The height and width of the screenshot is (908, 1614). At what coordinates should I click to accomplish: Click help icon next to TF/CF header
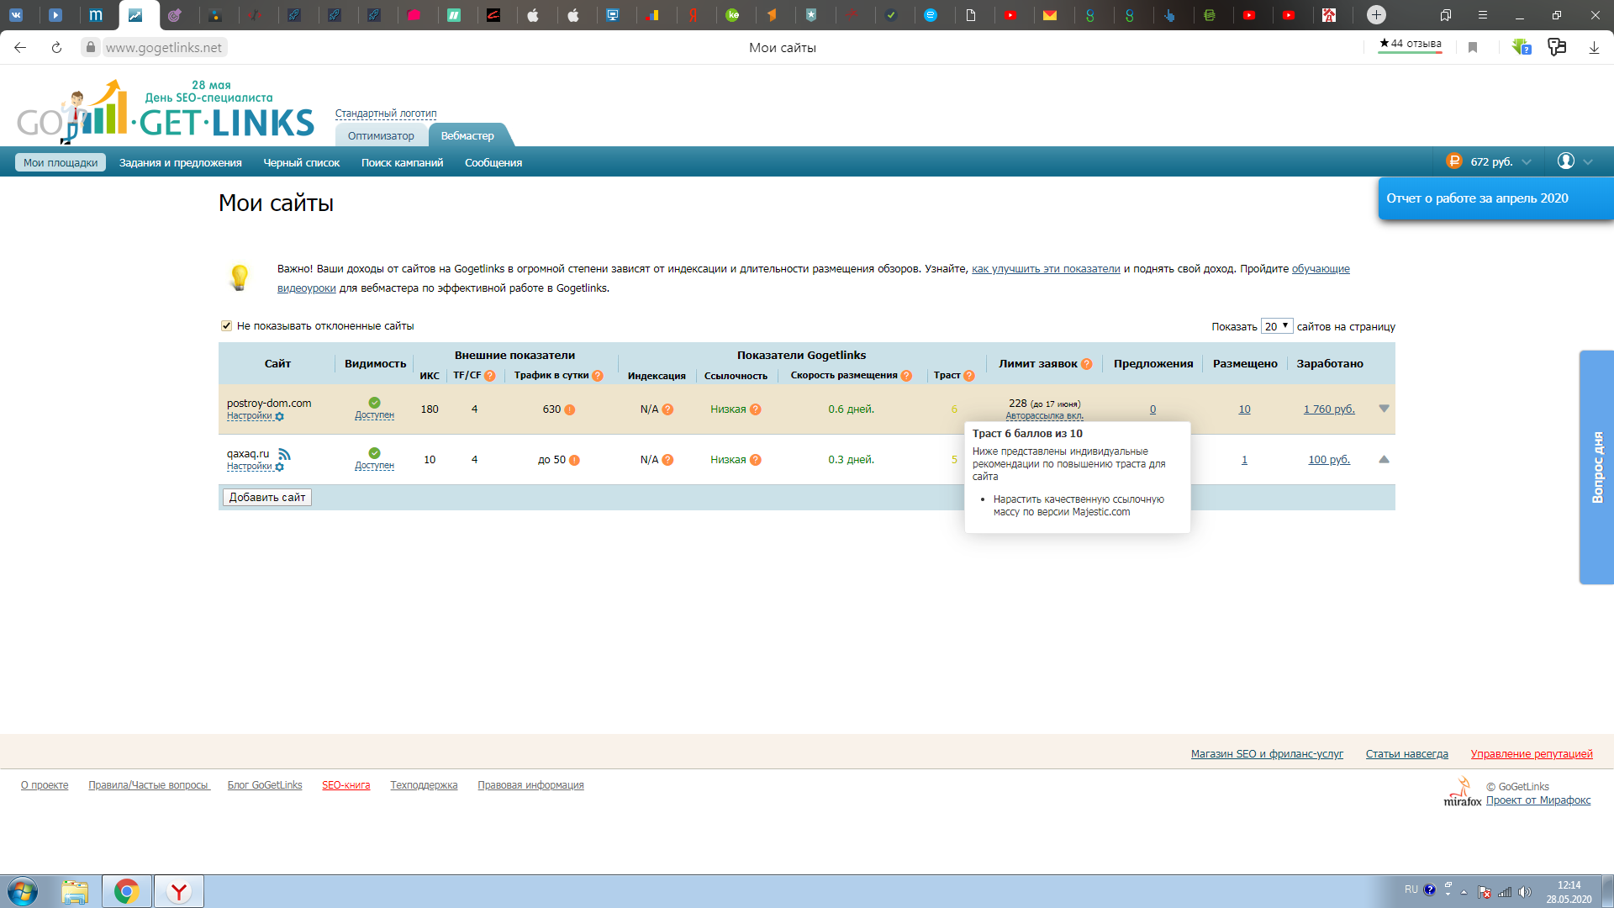point(490,376)
